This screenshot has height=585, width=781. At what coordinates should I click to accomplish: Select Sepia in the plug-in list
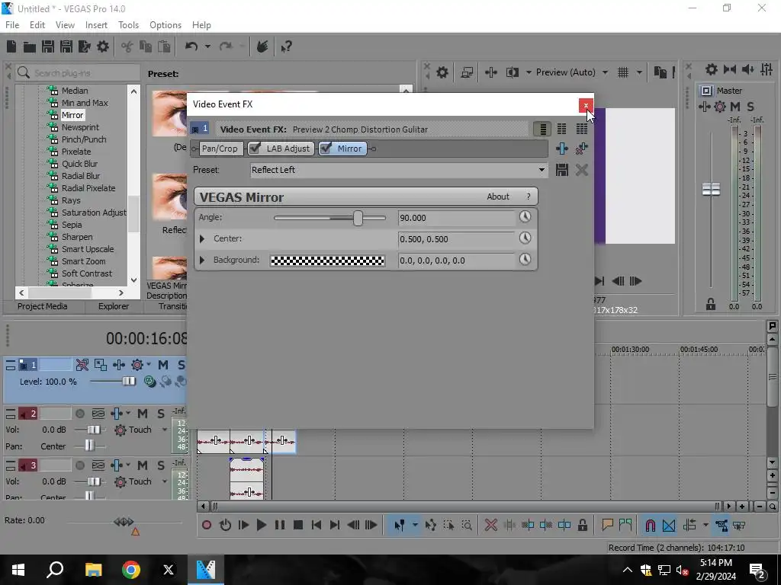tap(72, 225)
